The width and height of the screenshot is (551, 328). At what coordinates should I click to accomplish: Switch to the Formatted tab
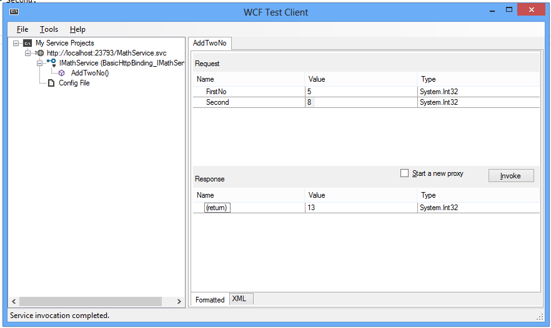210,299
